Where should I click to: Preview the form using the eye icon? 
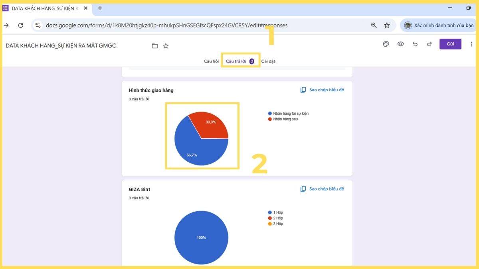point(400,44)
